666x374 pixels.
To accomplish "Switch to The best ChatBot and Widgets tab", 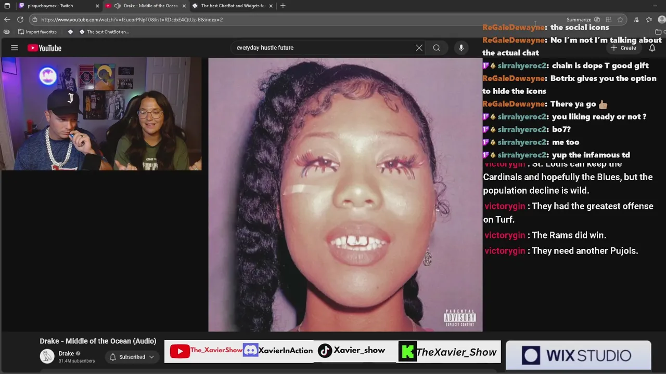I will click(232, 6).
